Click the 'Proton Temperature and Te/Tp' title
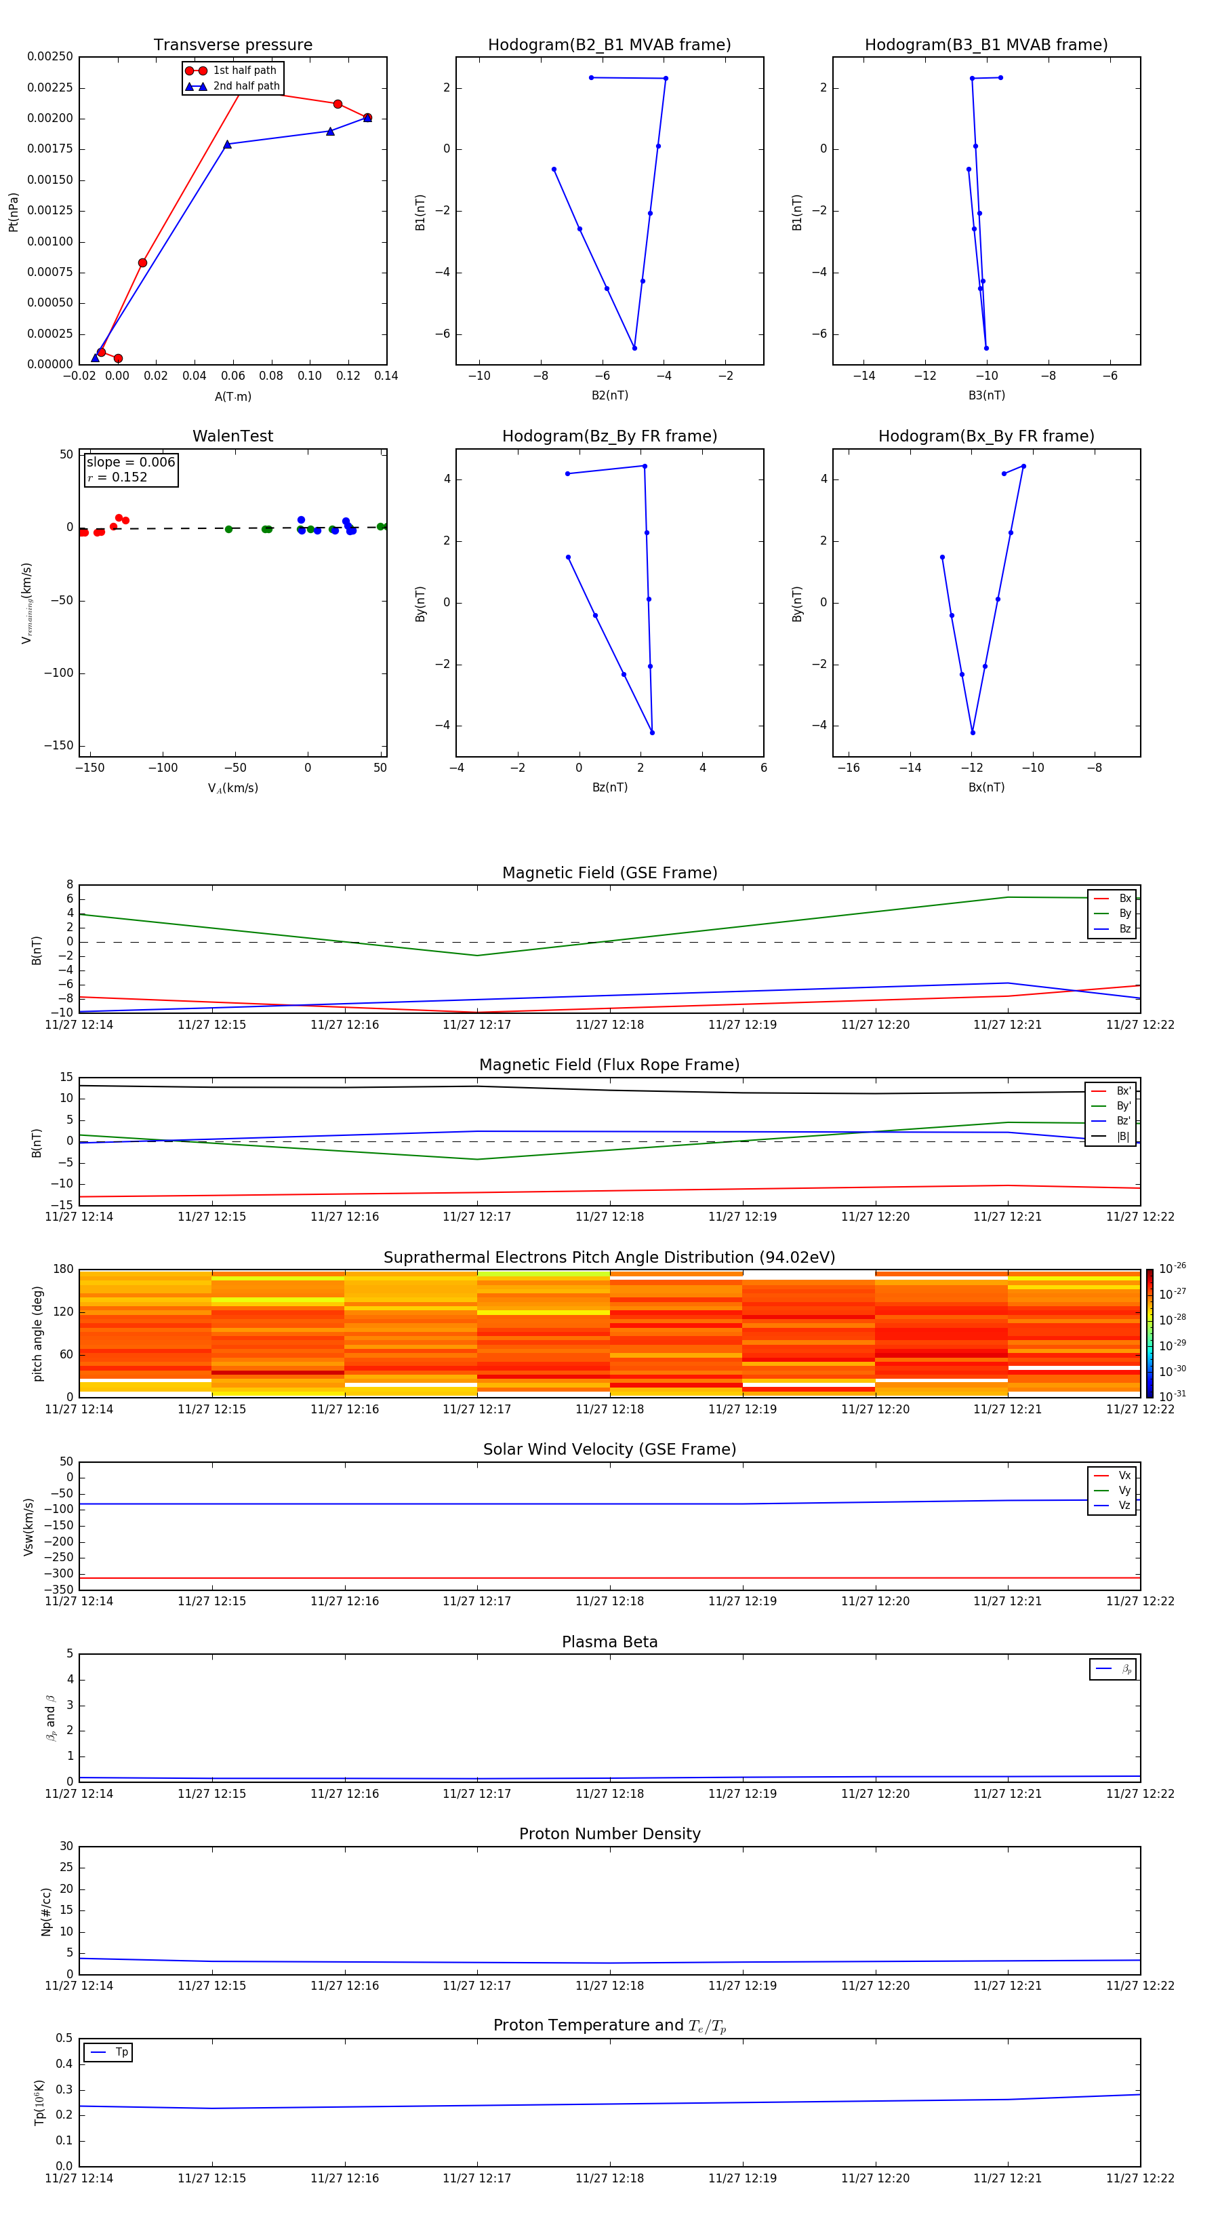Image resolution: width=1220 pixels, height=2238 pixels. (609, 2026)
